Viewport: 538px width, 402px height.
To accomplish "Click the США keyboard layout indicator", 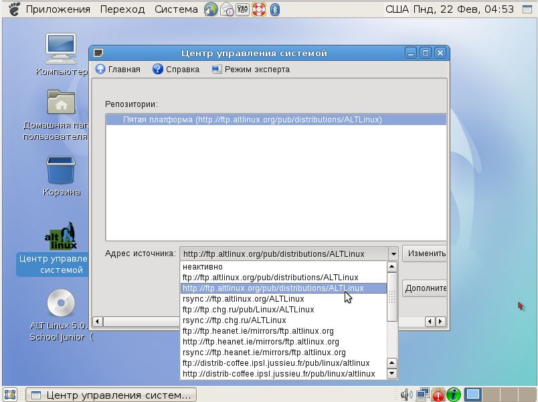I will pos(397,9).
